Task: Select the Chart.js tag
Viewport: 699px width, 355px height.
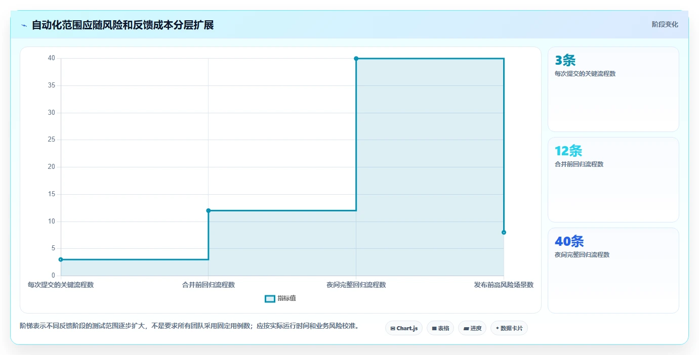Action: pyautogui.click(x=403, y=328)
